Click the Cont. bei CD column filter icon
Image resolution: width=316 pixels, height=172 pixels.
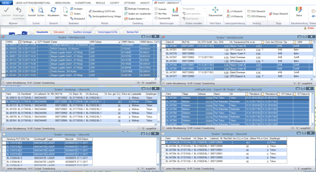point(263,42)
